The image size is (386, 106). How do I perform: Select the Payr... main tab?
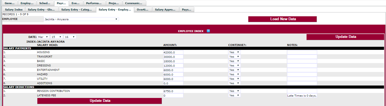tap(61, 3)
